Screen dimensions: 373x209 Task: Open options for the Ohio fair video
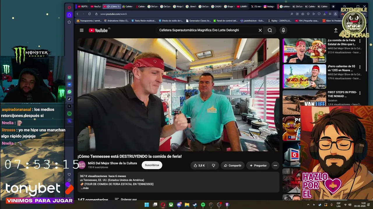click(360, 41)
